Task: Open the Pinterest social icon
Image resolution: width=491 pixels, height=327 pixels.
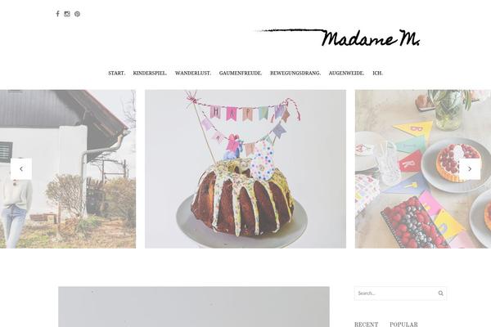Action: tap(78, 14)
